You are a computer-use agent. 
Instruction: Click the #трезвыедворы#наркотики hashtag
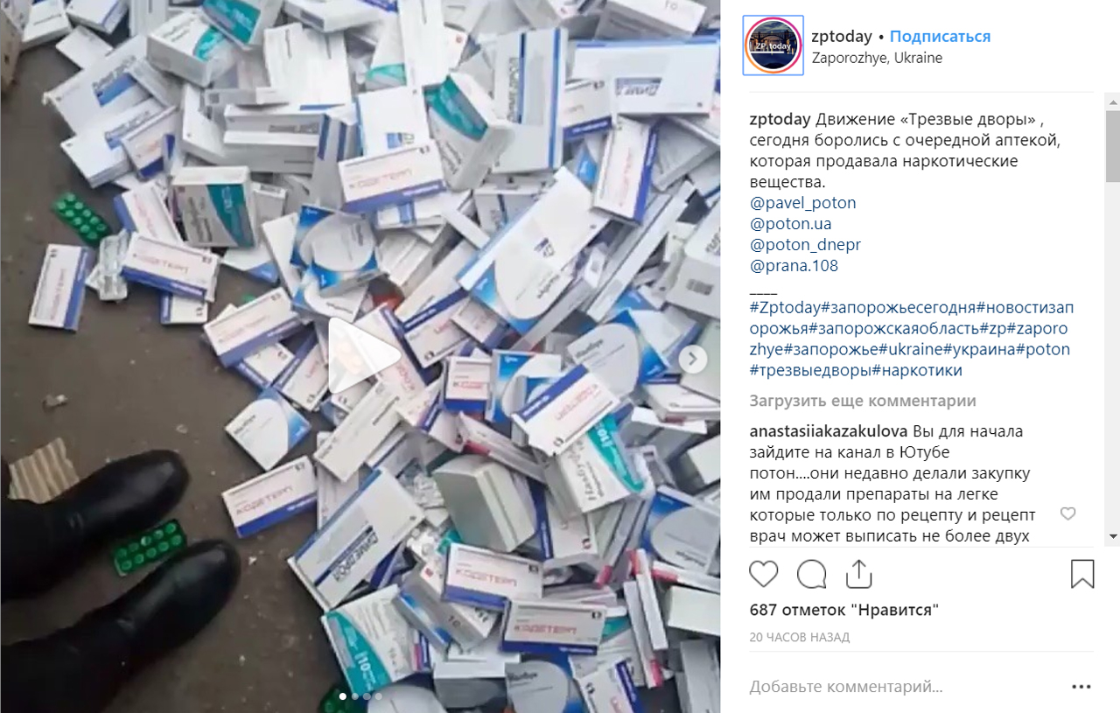pos(856,370)
